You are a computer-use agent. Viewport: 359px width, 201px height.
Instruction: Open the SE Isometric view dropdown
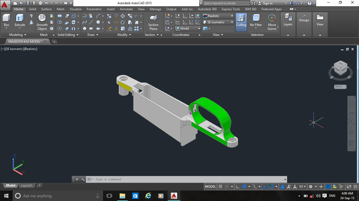tap(218, 22)
